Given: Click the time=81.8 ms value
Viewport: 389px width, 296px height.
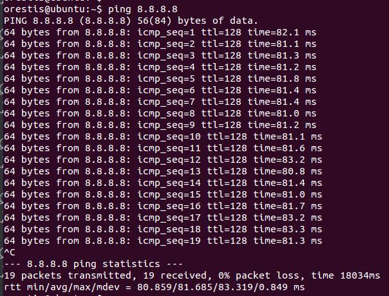Looking at the screenshot, I should point(282,79).
